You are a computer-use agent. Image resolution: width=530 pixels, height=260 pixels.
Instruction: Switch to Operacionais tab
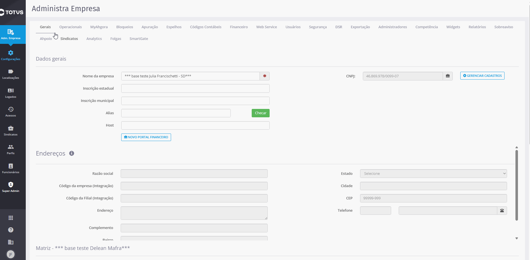click(x=71, y=27)
